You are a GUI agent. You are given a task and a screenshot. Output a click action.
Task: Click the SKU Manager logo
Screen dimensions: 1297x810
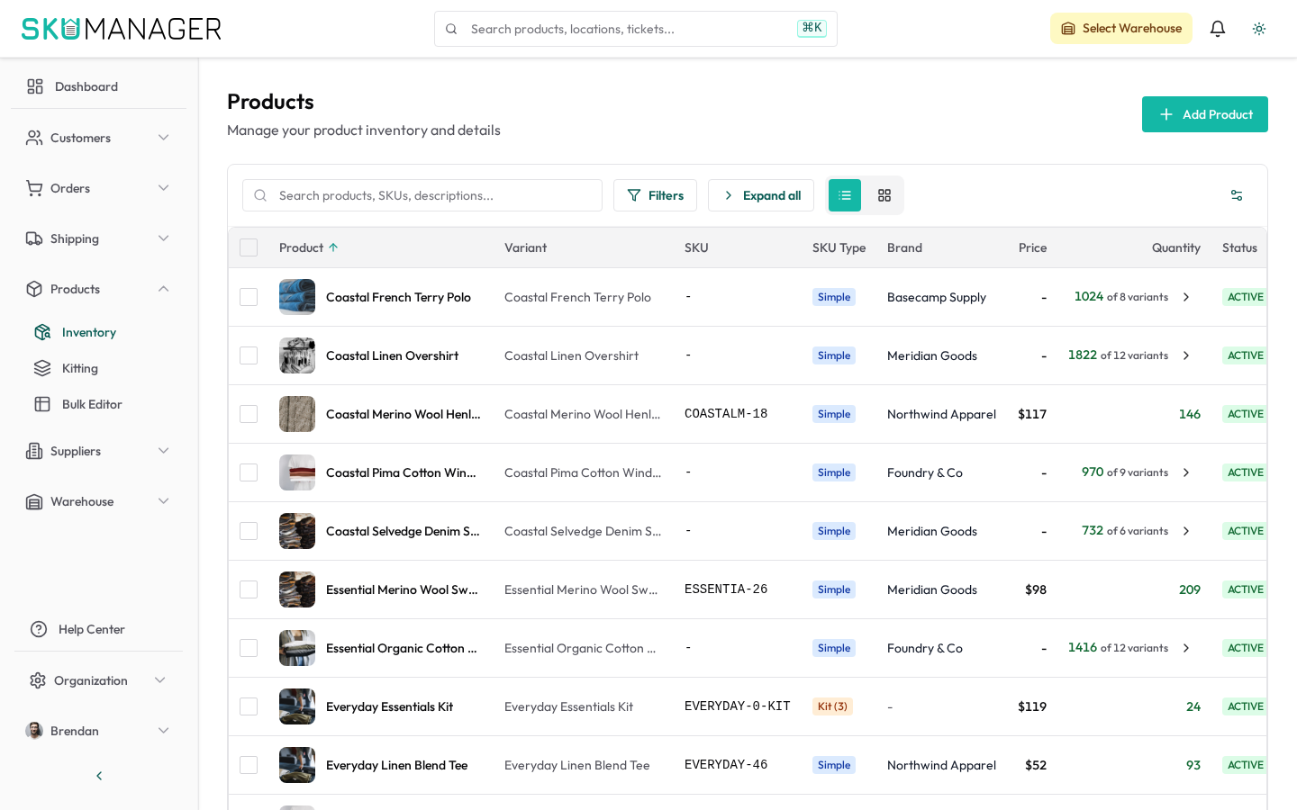click(x=122, y=29)
